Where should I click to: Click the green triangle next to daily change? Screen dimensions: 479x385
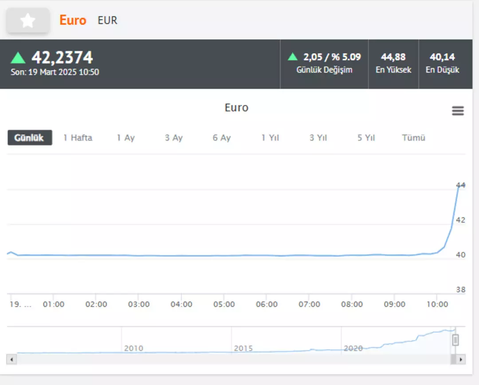[x=293, y=56]
